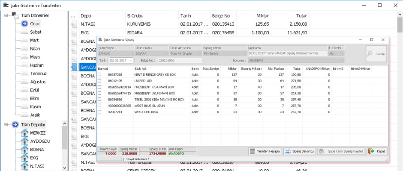
Task: Open the Sipariş Kriteri Min.Seviye dropdown
Action: [245, 53]
